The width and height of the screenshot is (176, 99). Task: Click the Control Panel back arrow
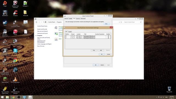pyautogui.click(x=36, y=22)
